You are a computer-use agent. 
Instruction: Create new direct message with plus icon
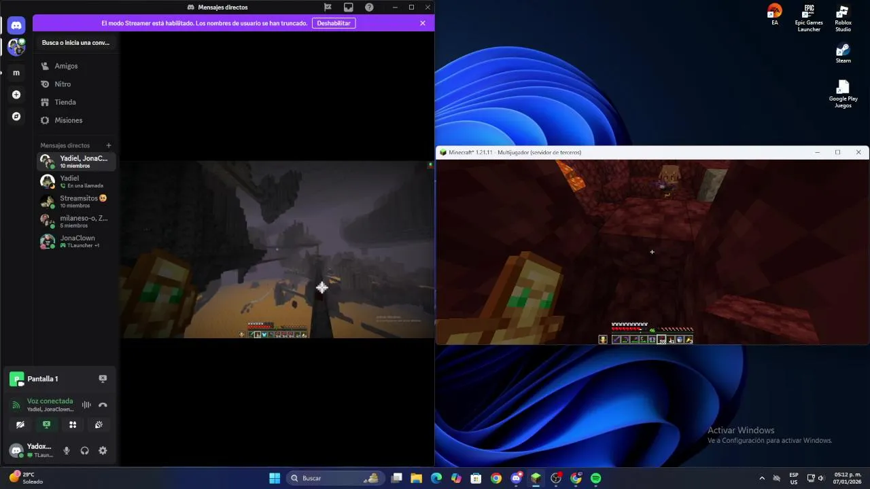coord(109,145)
